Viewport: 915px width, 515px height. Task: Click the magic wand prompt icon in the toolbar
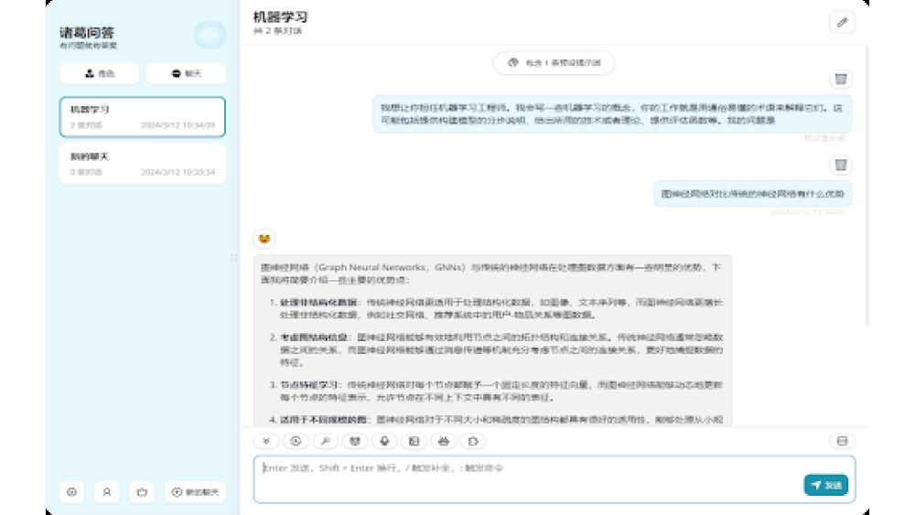tap(326, 441)
